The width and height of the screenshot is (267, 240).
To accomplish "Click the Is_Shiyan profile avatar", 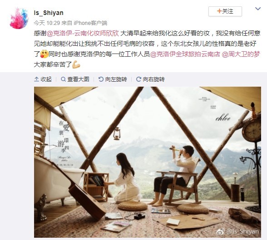I will tap(19, 18).
